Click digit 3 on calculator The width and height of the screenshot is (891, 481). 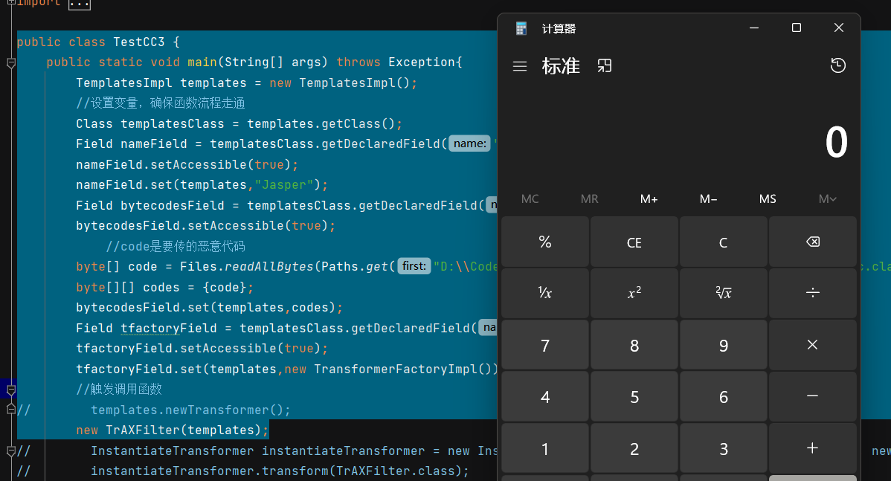[724, 448]
